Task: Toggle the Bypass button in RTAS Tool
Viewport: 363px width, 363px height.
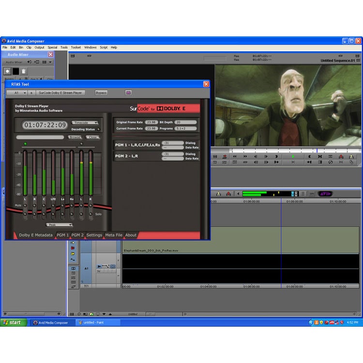Action: tap(101, 92)
